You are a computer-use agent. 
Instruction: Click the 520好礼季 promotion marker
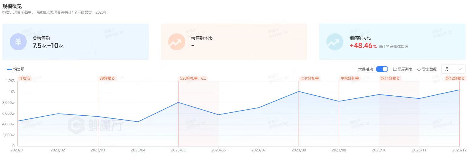tap(193, 78)
